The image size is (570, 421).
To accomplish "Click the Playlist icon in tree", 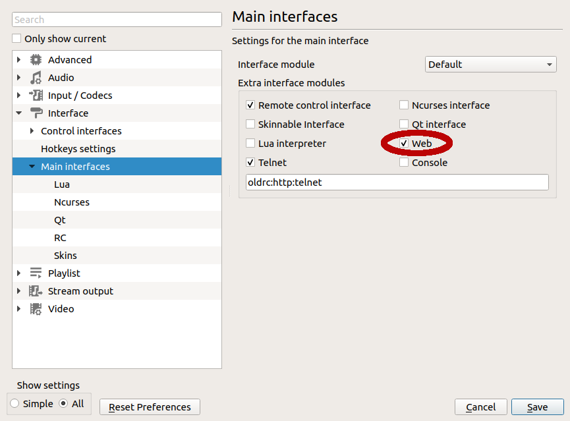I will 36,273.
